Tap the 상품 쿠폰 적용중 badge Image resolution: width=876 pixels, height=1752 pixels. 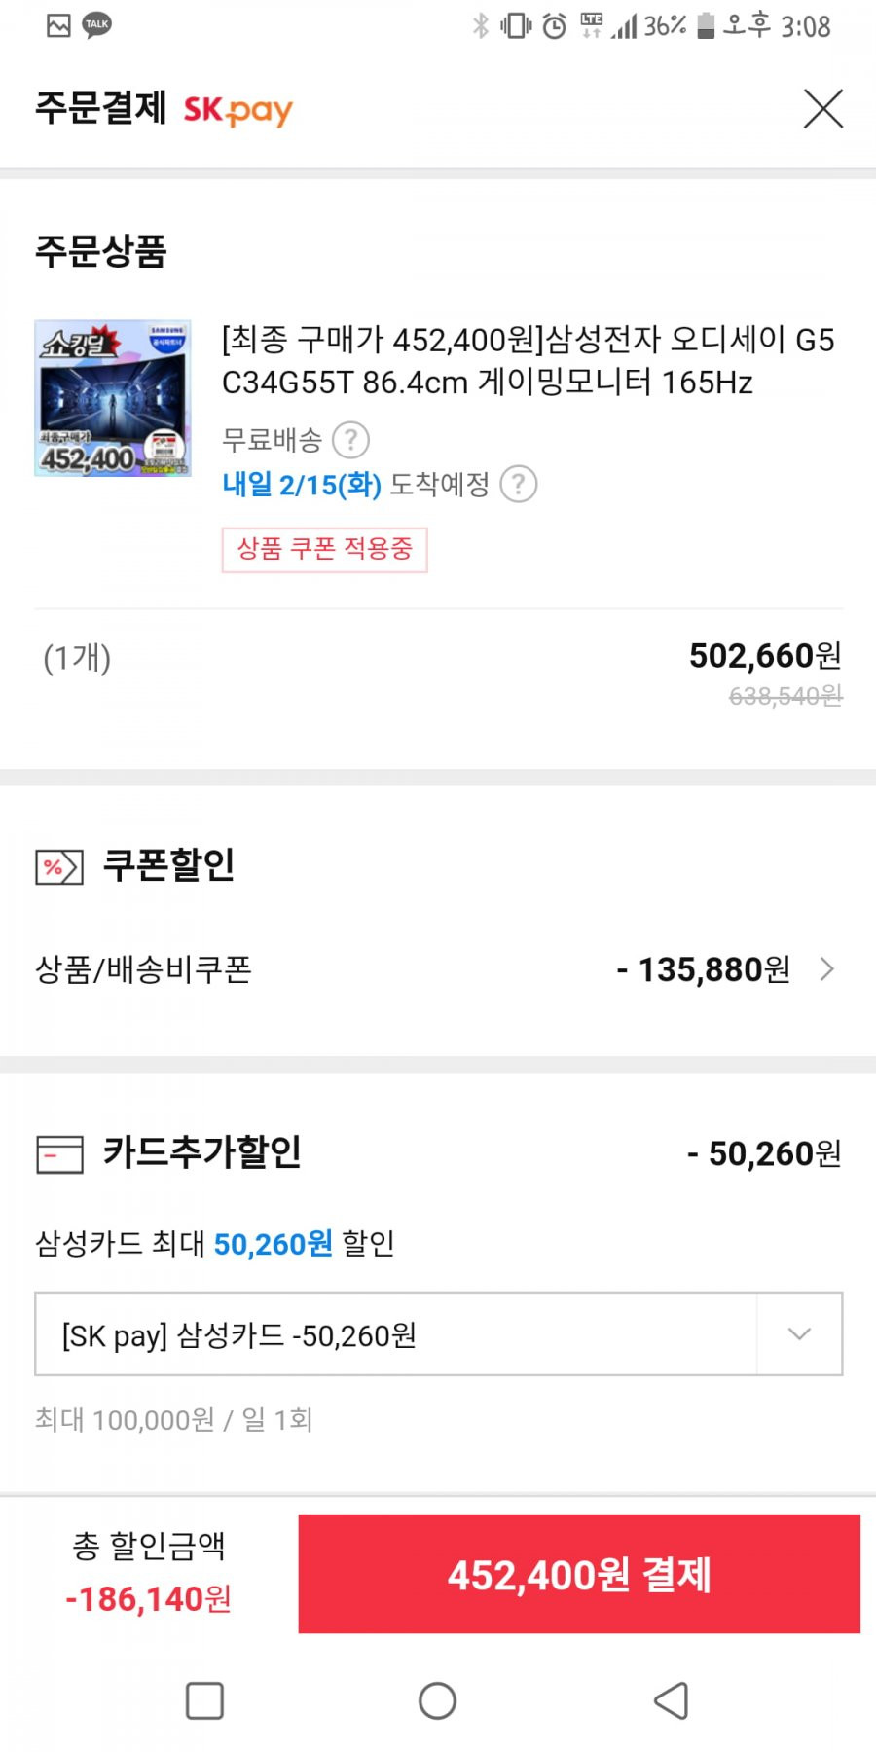point(324,550)
